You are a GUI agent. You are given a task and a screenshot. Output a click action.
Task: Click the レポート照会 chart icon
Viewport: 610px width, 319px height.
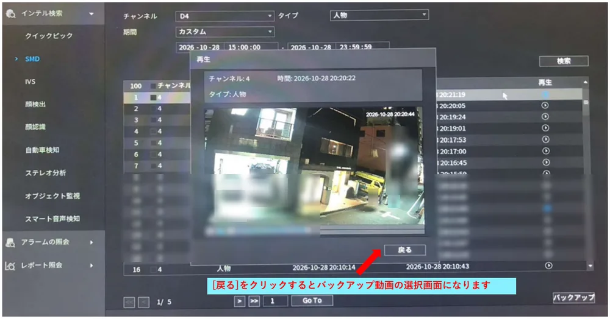coord(10,266)
